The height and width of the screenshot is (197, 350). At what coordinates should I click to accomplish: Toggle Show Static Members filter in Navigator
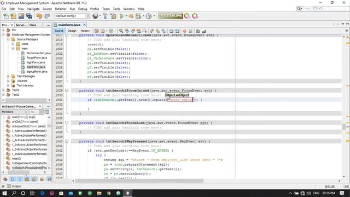coord(20,179)
